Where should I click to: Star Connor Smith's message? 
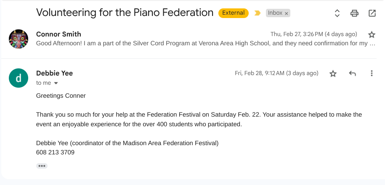[x=372, y=34]
